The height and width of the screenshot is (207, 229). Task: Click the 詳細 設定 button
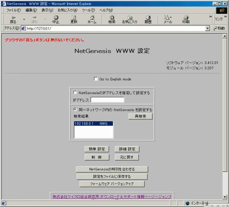click(127, 149)
